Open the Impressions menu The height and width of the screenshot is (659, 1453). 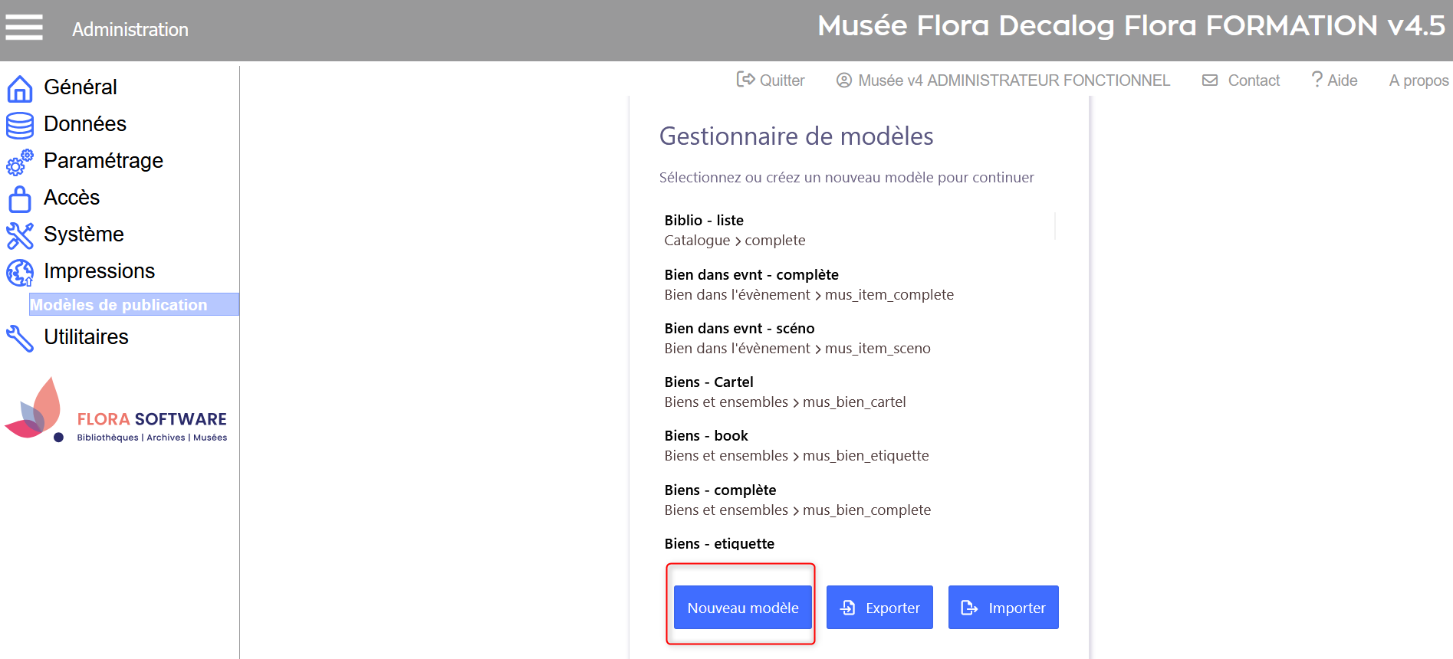click(x=99, y=271)
